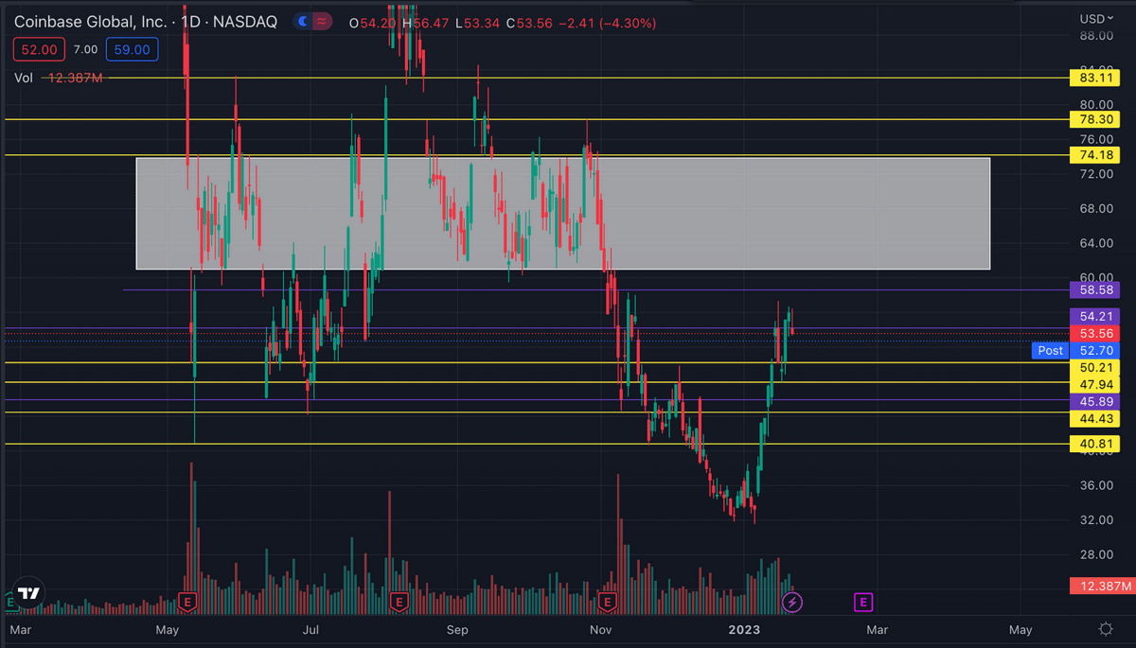Click the 68.00 price scale value
The width and height of the screenshot is (1136, 648).
click(1095, 209)
